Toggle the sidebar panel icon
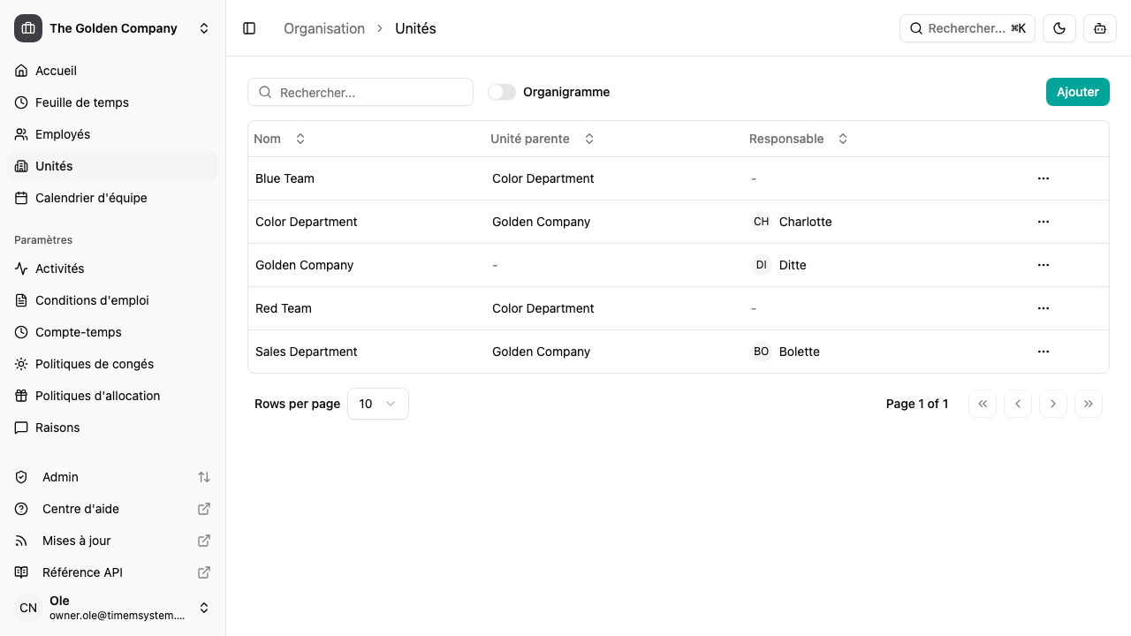Viewport: 1131px width, 636px height. pyautogui.click(x=249, y=28)
